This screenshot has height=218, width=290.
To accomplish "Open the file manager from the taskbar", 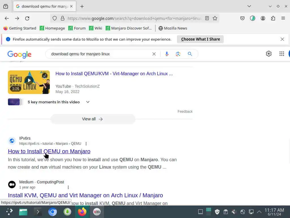I will tap(23, 212).
